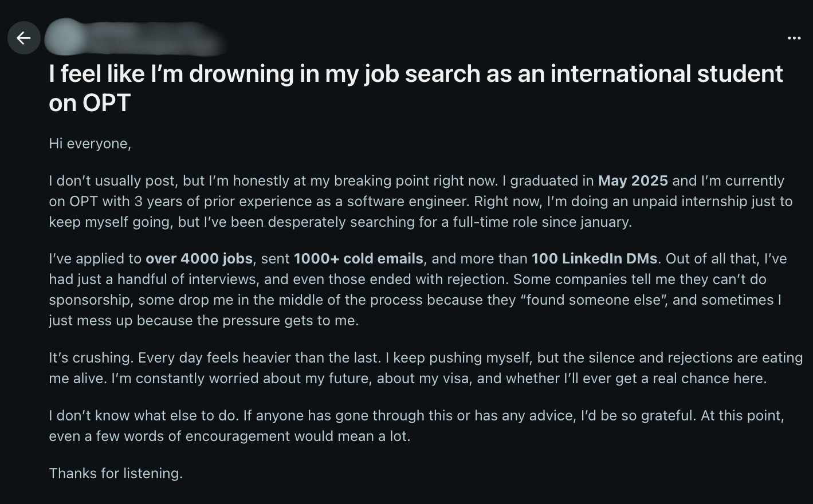The image size is (813, 504).
Task: Click the words 'international student' in the title
Action: (x=666, y=73)
